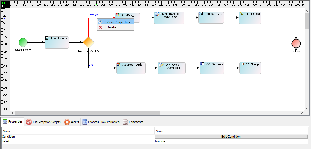The image size is (311, 149).
Task: Click the AdvPos_Order node label
Action: tap(133, 65)
